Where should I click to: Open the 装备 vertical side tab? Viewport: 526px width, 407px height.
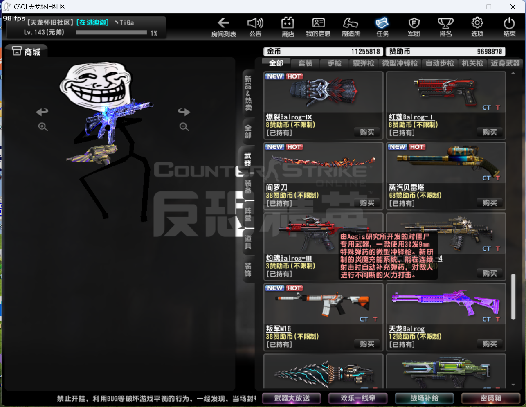pyautogui.click(x=248, y=187)
